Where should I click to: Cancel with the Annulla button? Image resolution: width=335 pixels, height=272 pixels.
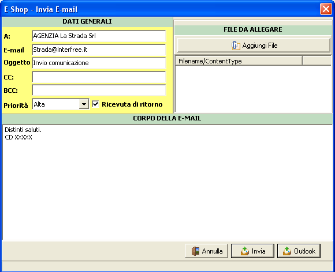click(206, 251)
